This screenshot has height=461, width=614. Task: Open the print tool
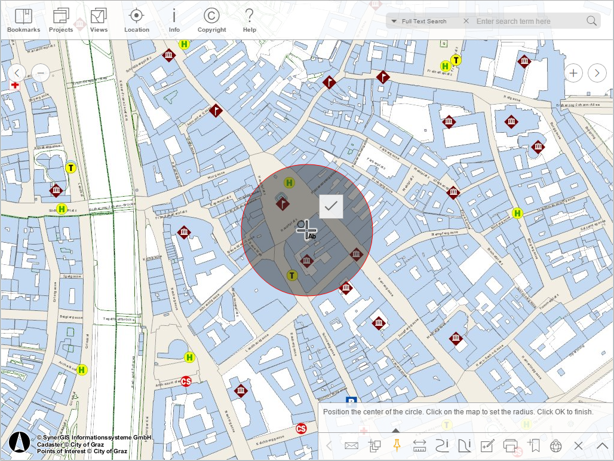click(x=511, y=445)
